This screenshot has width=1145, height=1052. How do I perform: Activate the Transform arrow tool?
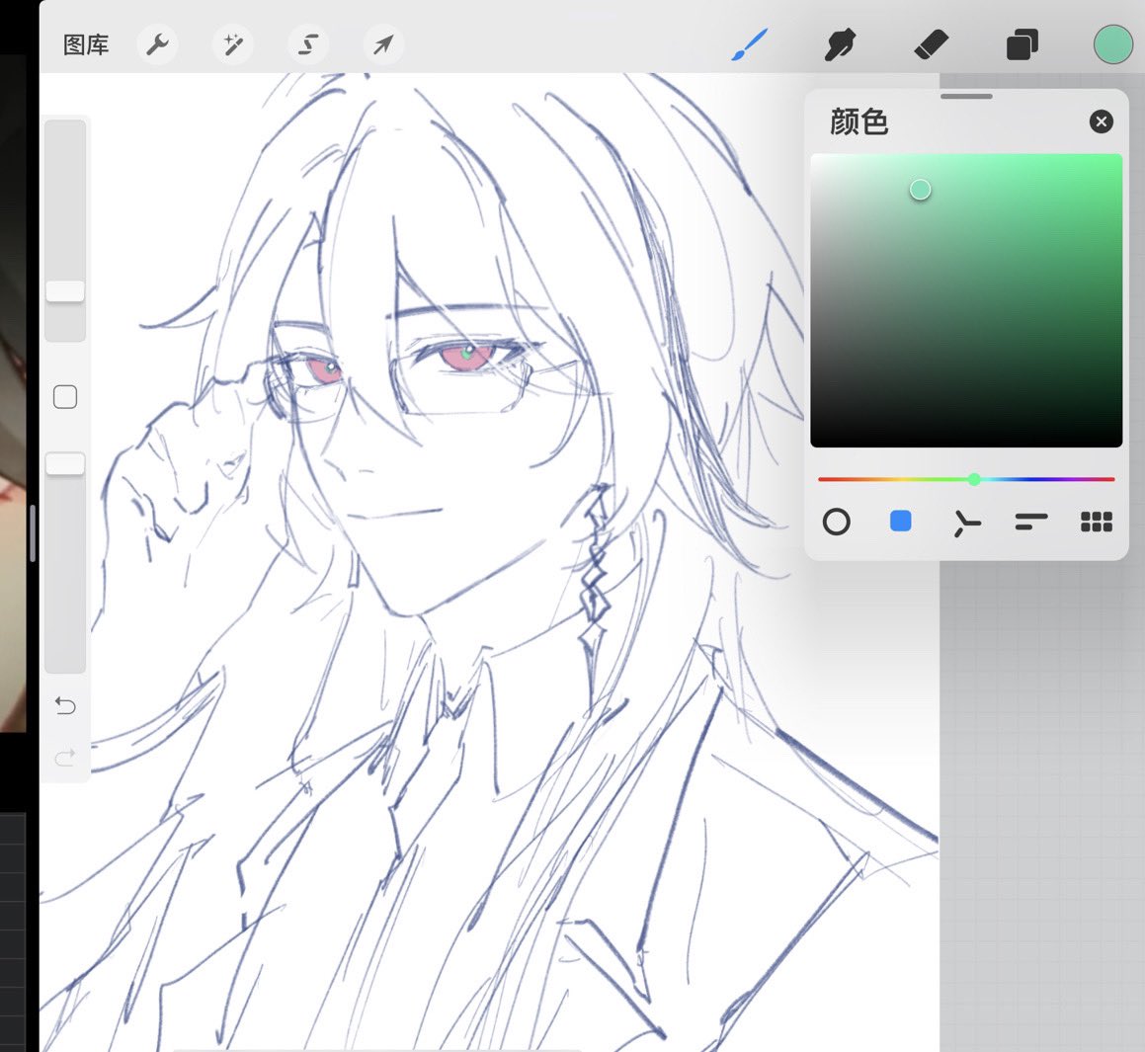383,45
